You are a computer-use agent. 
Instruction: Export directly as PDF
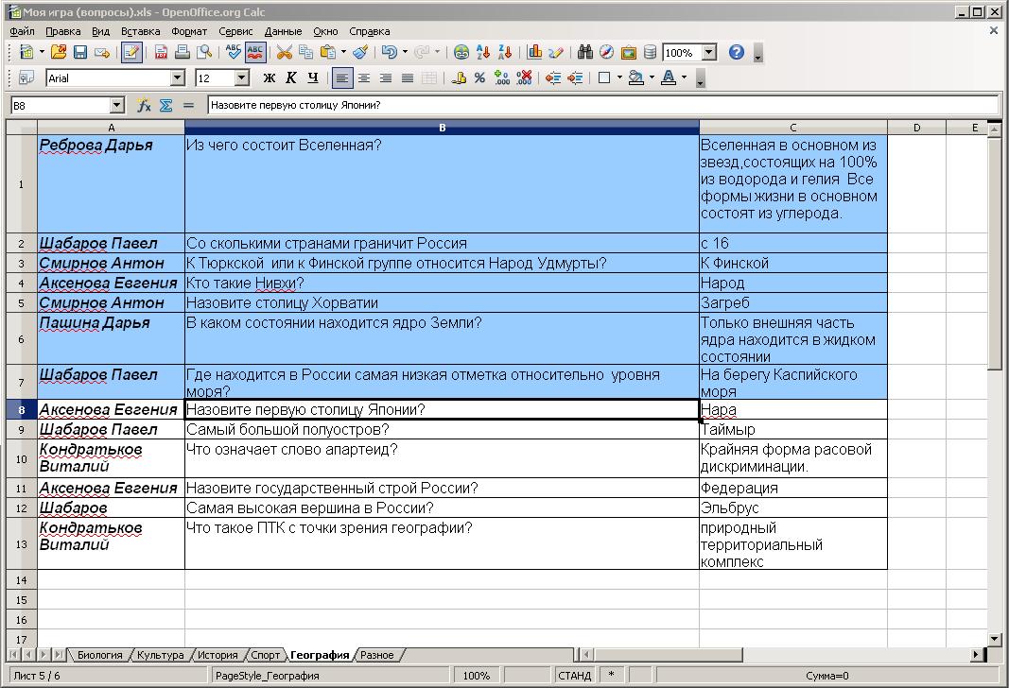point(161,53)
